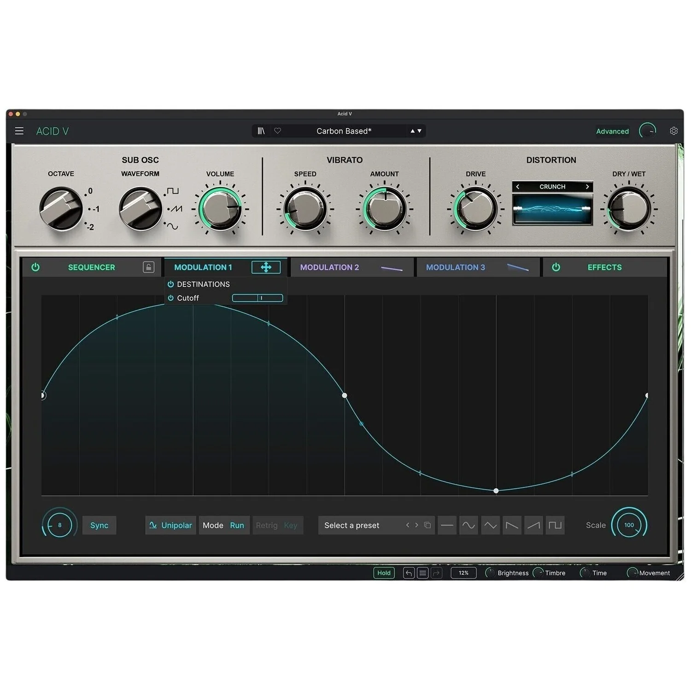
Task: Disable the Cutoff destination
Action: 170,298
